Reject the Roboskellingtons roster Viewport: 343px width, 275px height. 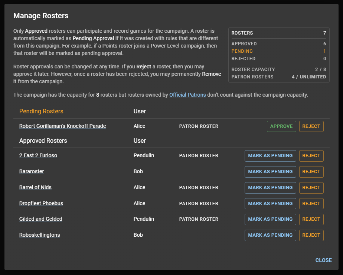[311, 235]
